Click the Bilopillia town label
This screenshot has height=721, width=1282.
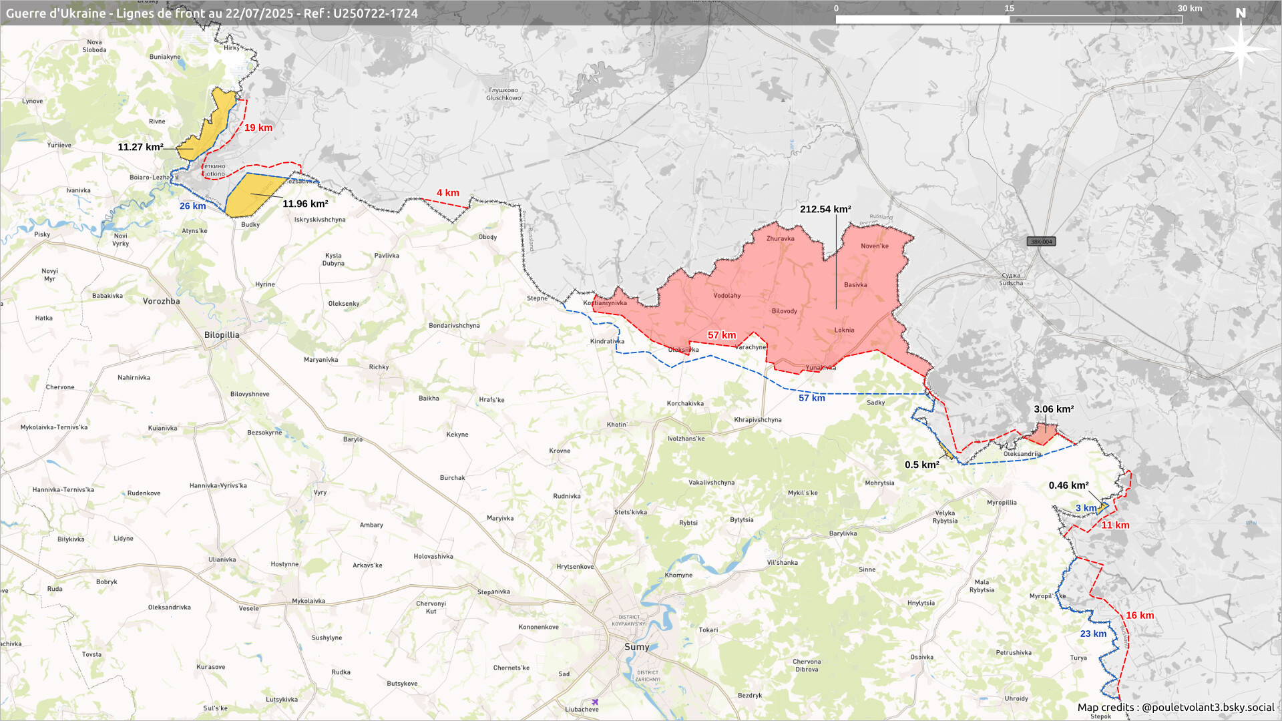222,335
